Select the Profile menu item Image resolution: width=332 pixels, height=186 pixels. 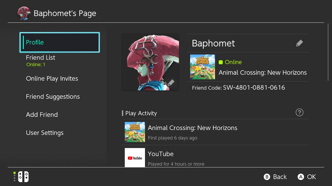(59, 42)
